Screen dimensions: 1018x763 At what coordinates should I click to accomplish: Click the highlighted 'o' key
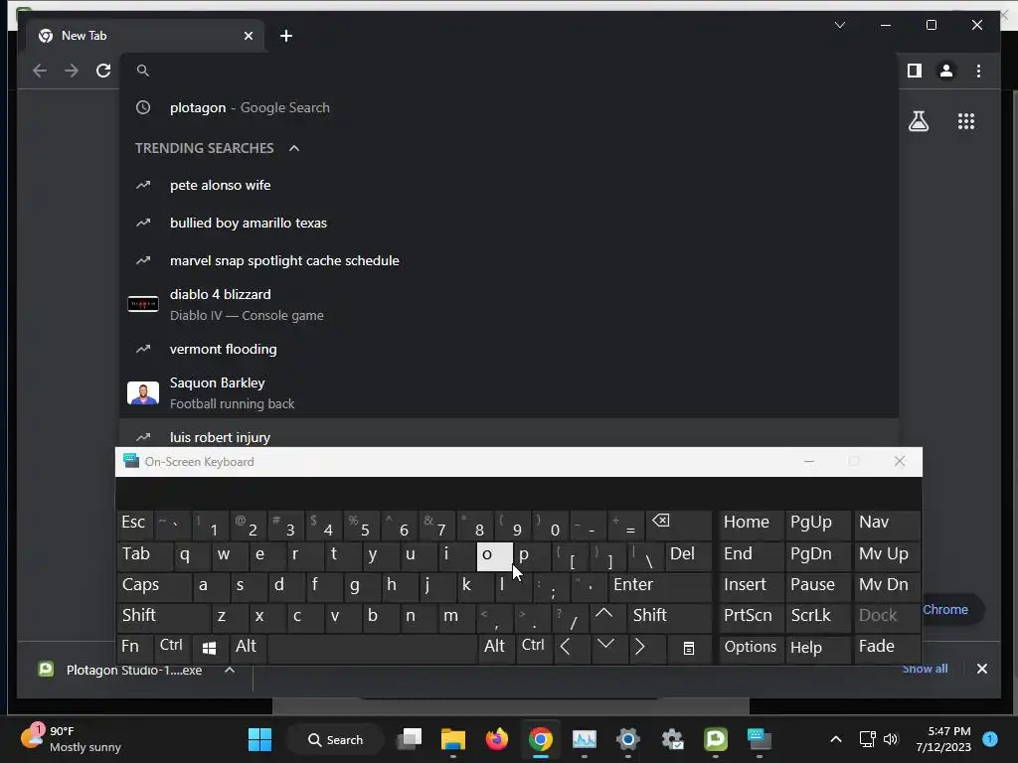click(494, 556)
